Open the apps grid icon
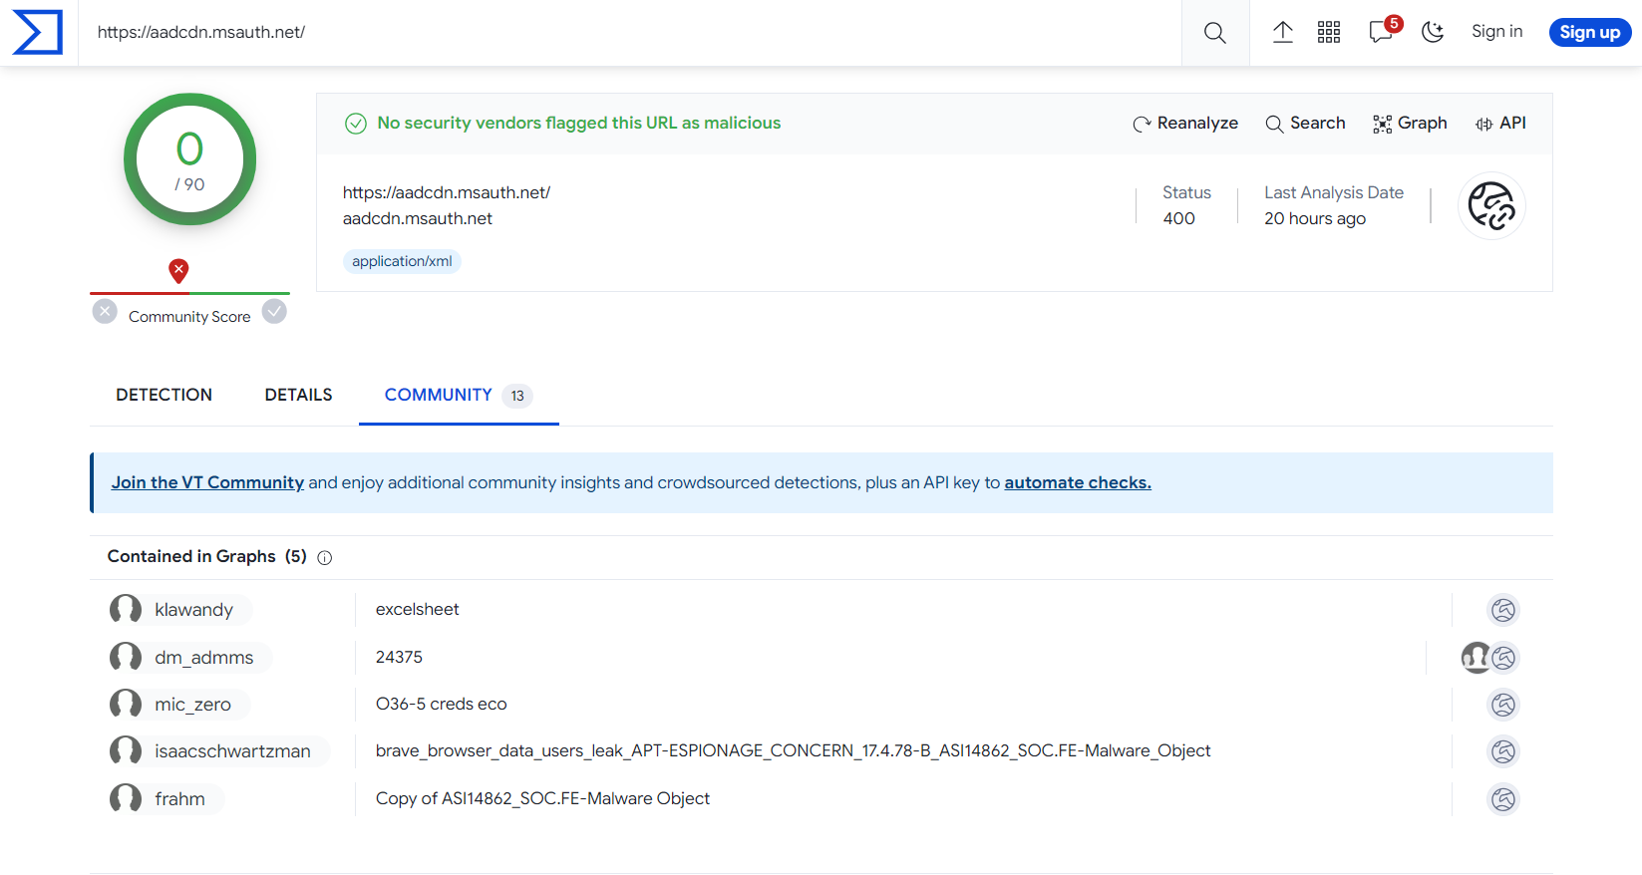The image size is (1642, 875). 1329,32
